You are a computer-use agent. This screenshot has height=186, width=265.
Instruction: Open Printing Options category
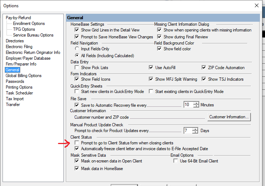19,87
